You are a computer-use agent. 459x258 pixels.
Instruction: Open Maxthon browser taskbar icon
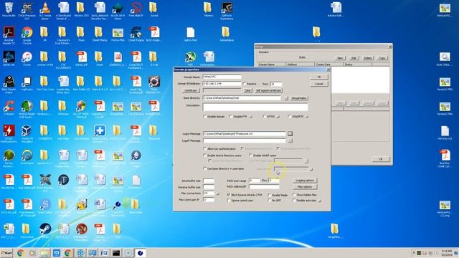pos(57,253)
